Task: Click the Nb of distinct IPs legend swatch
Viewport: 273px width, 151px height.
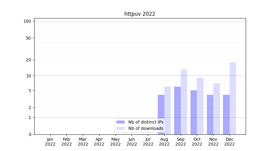Action: click(120, 122)
